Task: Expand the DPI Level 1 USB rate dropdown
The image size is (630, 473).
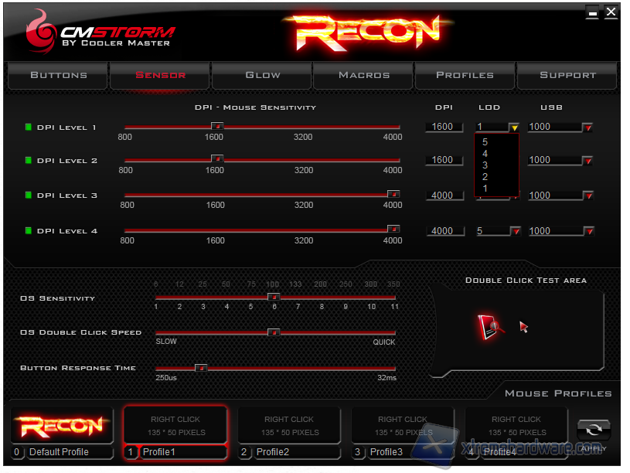Action: pyautogui.click(x=587, y=128)
